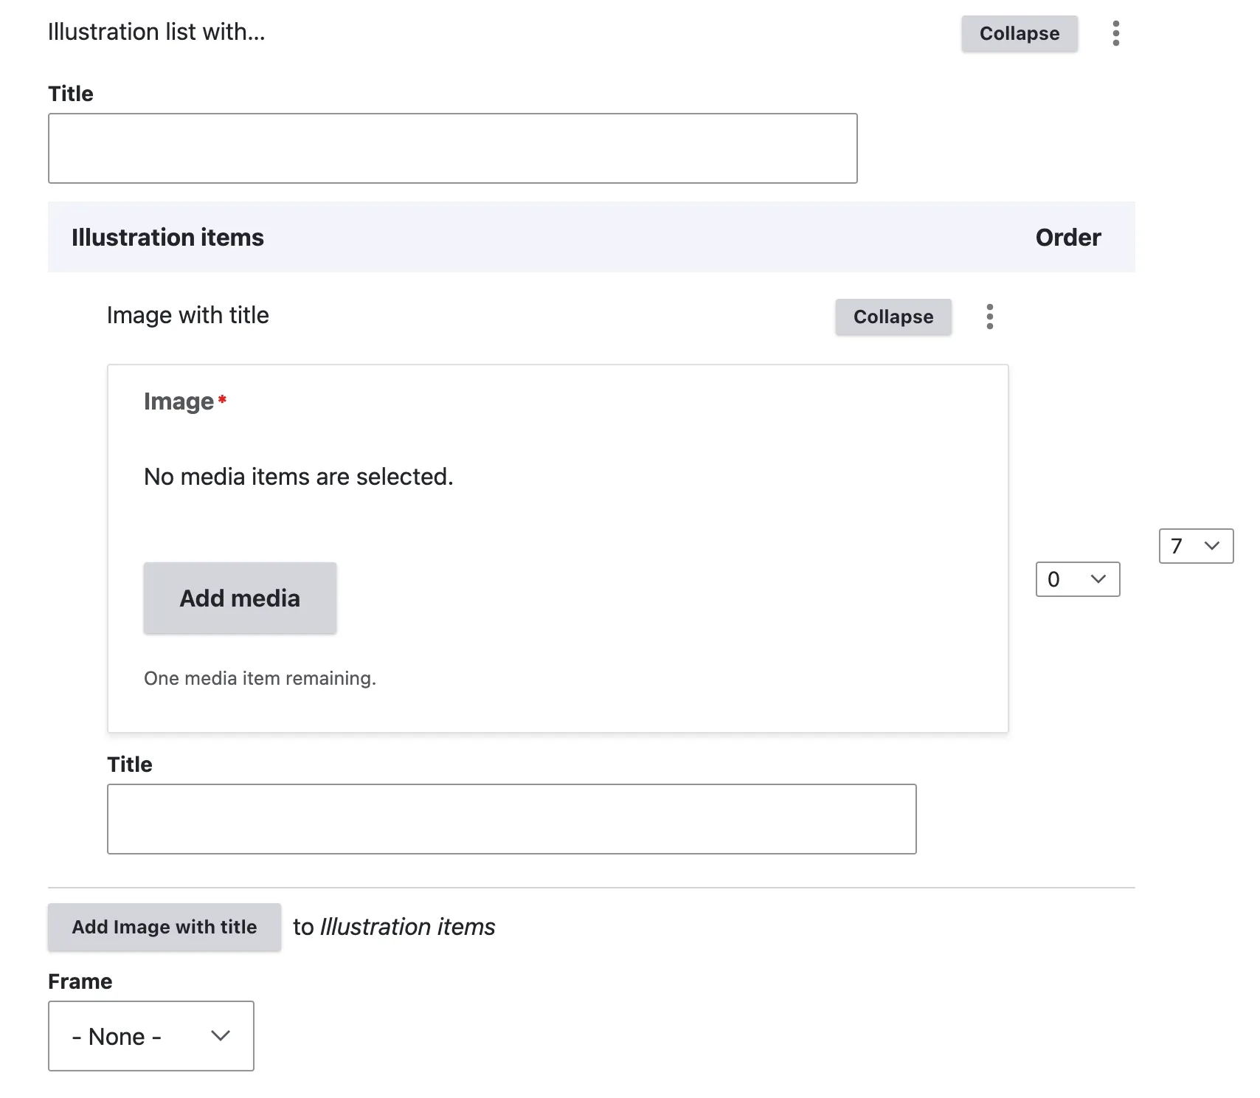Focus the Title field under Illustration list
The image size is (1260, 1098).
pos(452,148)
